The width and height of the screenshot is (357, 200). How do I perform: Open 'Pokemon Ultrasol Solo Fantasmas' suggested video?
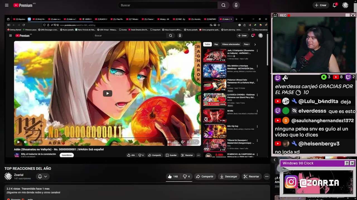(x=214, y=85)
